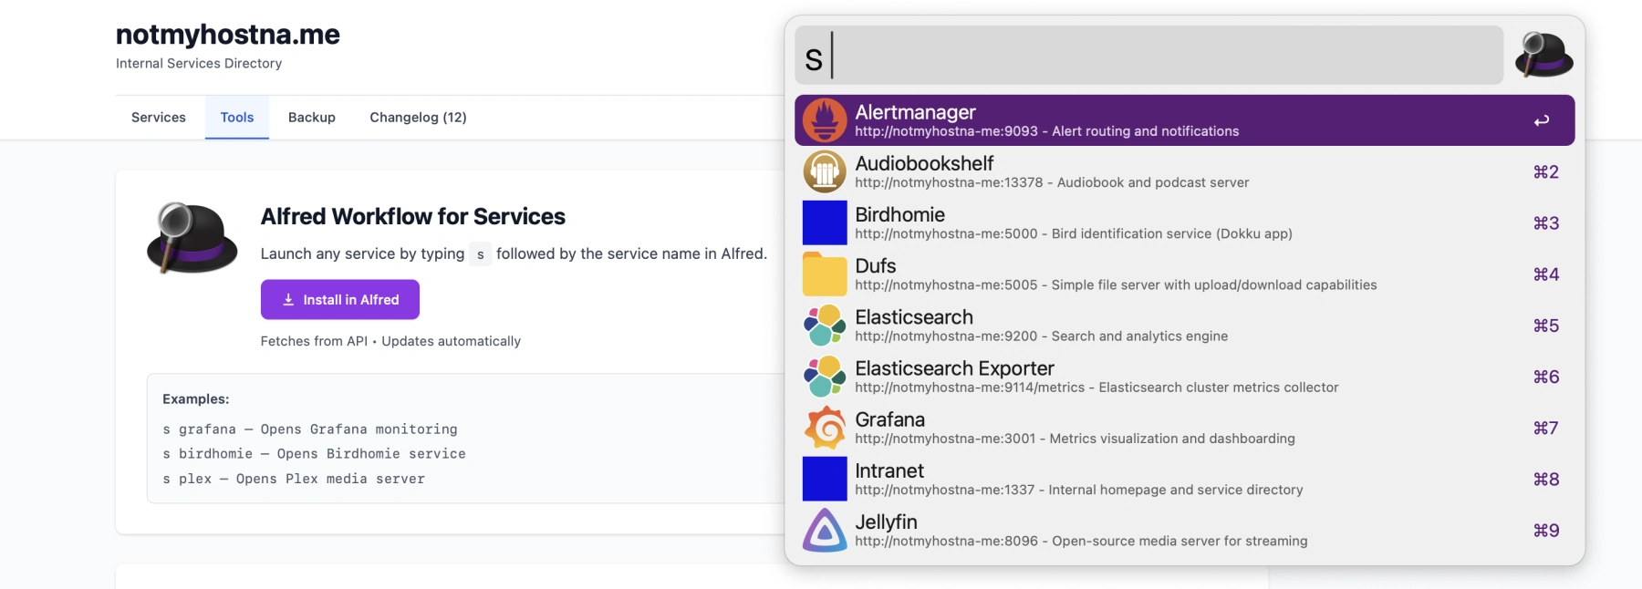This screenshot has height=589, width=1642.
Task: Click the Elasticsearch Exporter logo icon
Action: pyautogui.click(x=825, y=377)
